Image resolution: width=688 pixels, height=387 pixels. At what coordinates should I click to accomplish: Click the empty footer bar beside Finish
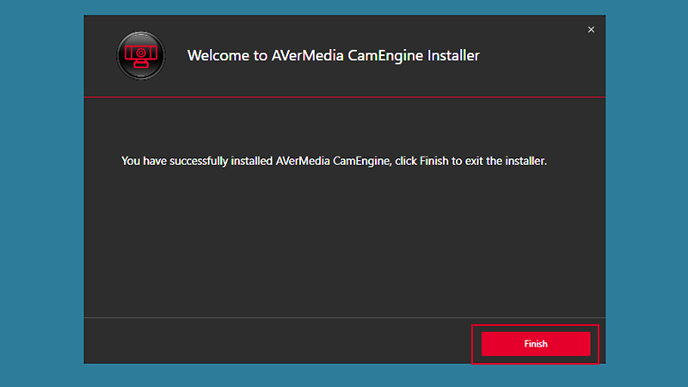click(276, 341)
